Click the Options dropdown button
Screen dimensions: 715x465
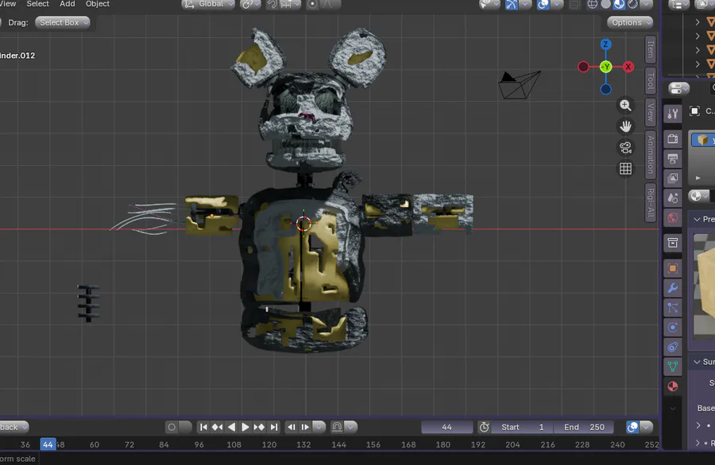pyautogui.click(x=630, y=22)
